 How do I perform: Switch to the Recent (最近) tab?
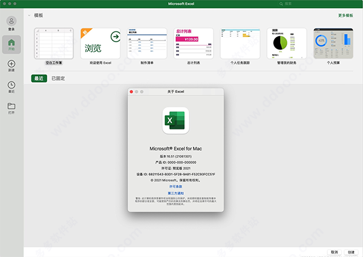pyautogui.click(x=39, y=78)
